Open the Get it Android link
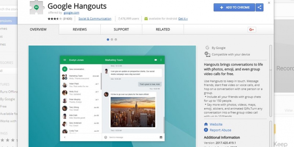Viewport: 294px width, 147px height. 183,19
